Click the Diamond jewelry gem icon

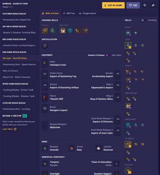pyautogui.click(x=99, y=148)
